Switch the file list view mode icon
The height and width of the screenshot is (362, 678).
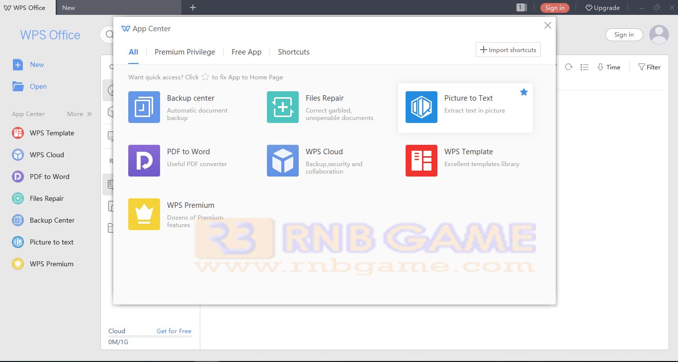[x=585, y=67]
